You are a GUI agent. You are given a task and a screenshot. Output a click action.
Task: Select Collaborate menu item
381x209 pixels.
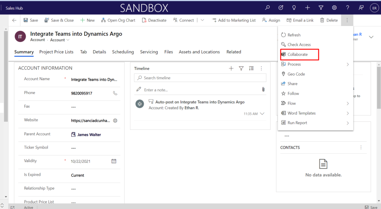click(316, 54)
